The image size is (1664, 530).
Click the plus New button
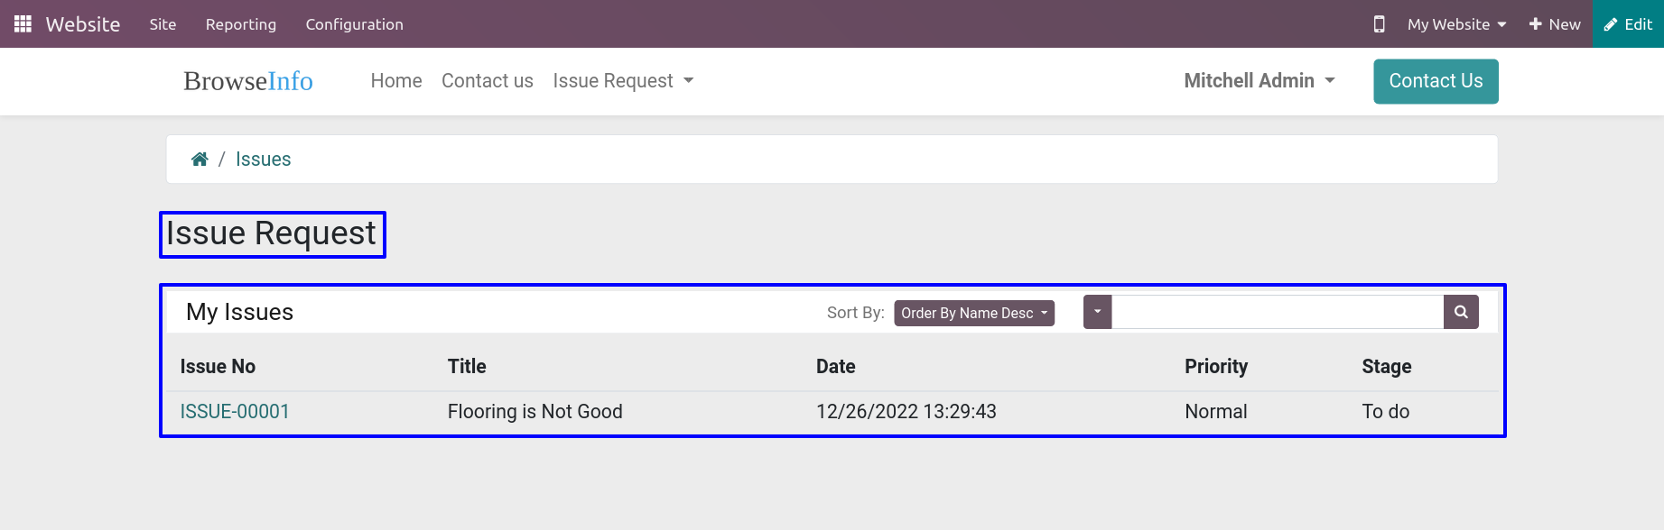[1555, 24]
